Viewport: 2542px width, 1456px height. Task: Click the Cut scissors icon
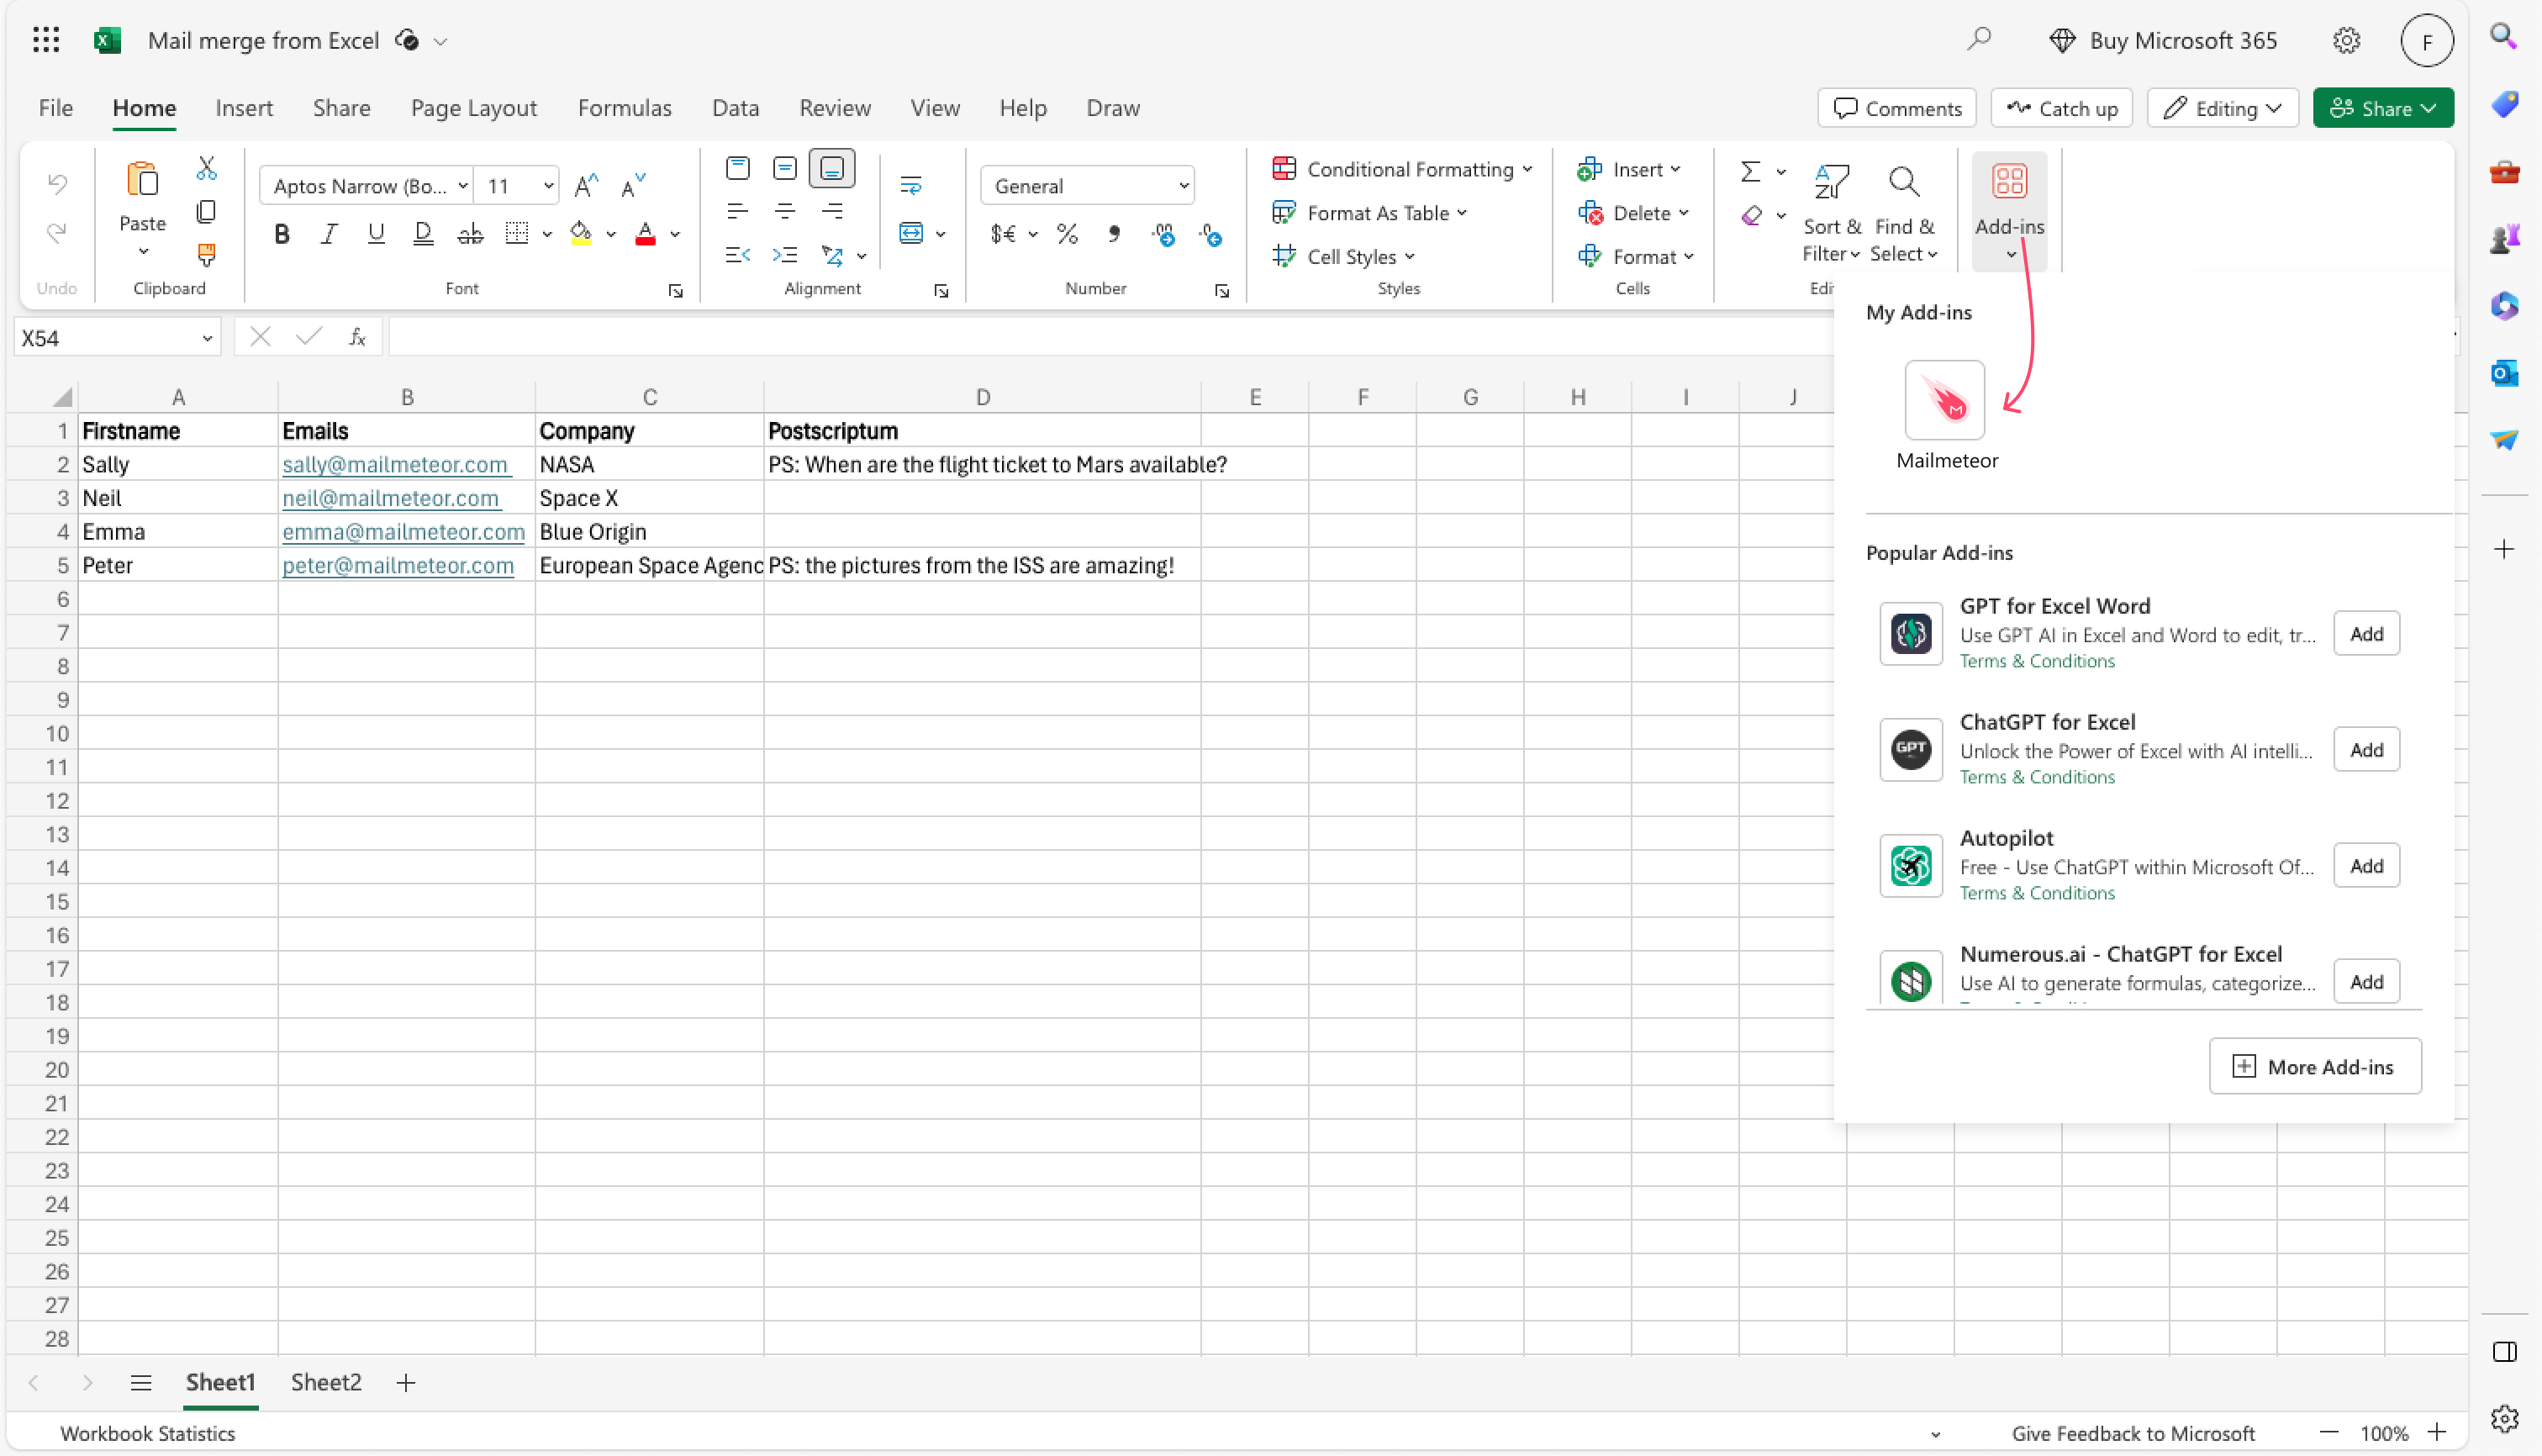pos(206,168)
